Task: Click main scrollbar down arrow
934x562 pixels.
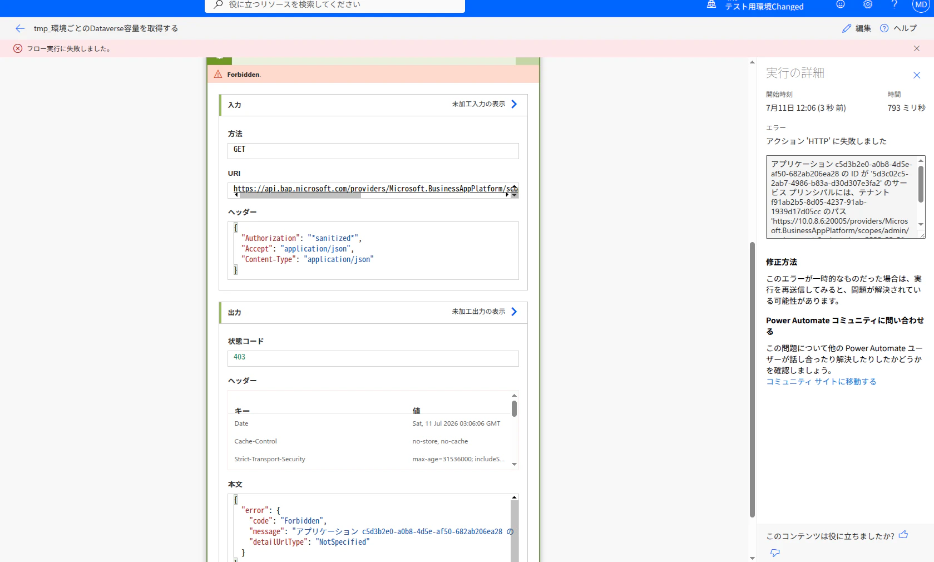Action: click(752, 558)
